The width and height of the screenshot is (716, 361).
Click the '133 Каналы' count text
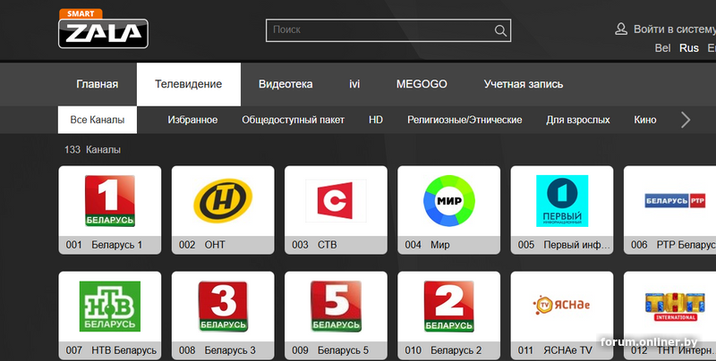pyautogui.click(x=92, y=149)
